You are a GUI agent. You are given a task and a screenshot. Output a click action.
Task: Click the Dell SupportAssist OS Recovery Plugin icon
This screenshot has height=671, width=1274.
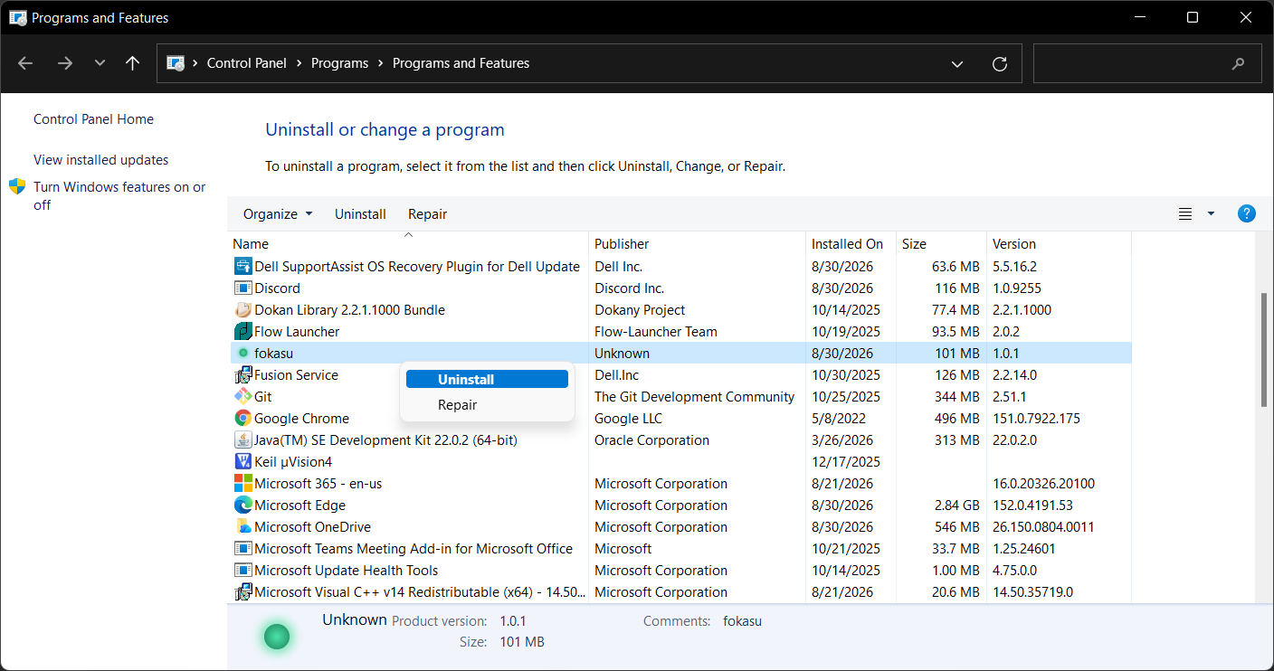(242, 267)
